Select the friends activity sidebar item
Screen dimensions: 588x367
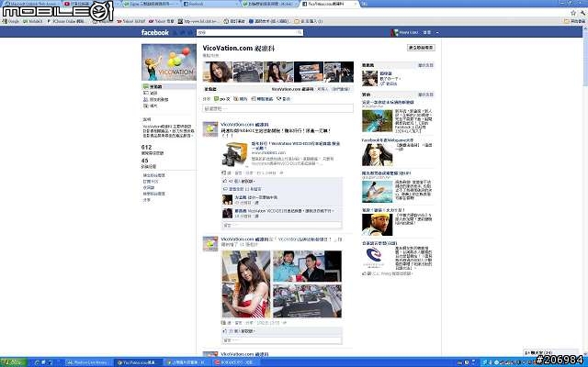[156, 100]
